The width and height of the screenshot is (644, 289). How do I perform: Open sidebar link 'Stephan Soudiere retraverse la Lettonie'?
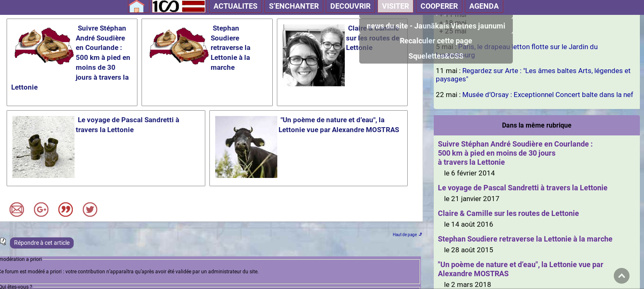[x=525, y=239]
